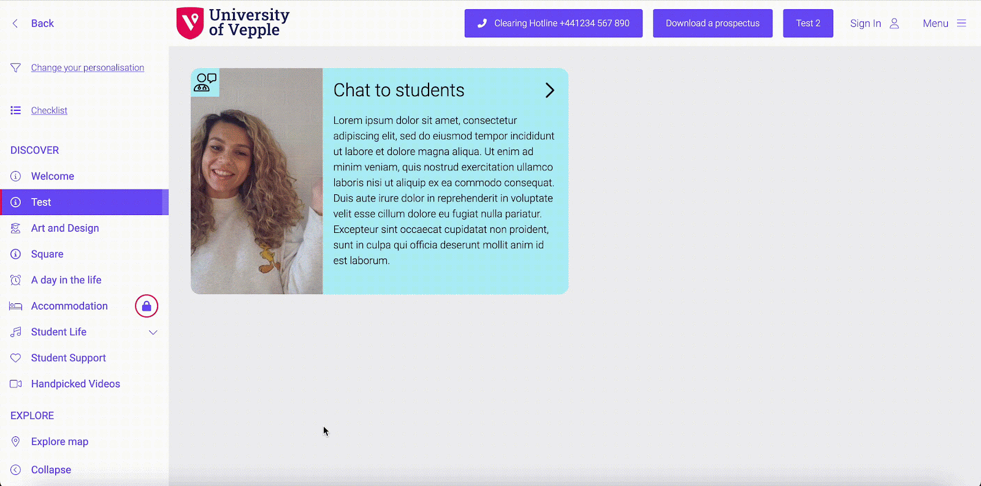The image size is (981, 486).
Task: Click the DISCOVER section heading
Action: click(34, 150)
